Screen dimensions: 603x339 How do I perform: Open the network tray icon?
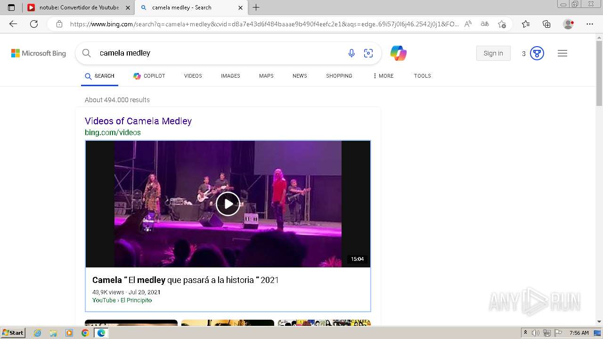coord(547,333)
